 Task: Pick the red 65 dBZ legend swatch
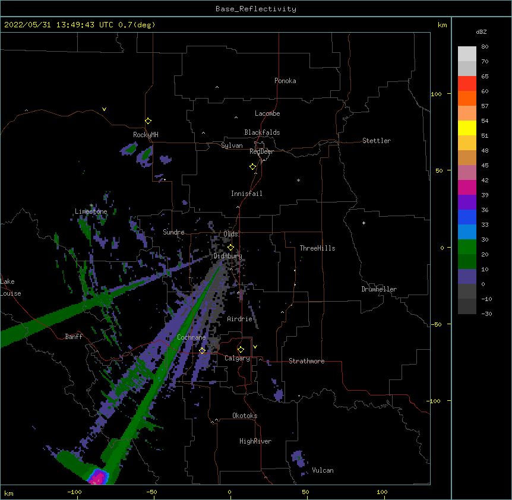[x=467, y=84]
